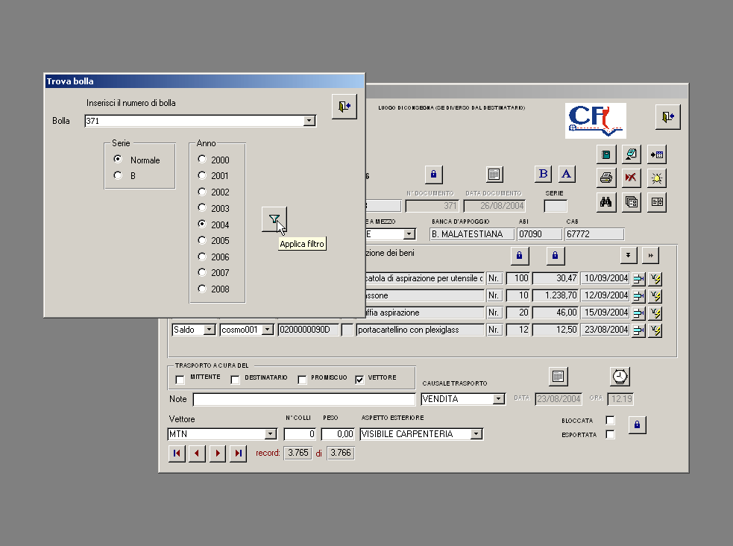The image size is (733, 546).
Task: Click the teal notebook icon button
Action: (x=606, y=154)
